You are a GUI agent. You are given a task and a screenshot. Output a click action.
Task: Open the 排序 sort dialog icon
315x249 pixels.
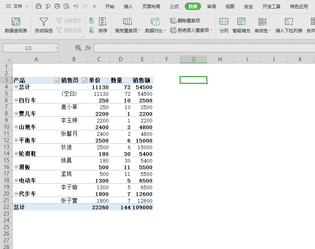pyautogui.click(x=103, y=22)
